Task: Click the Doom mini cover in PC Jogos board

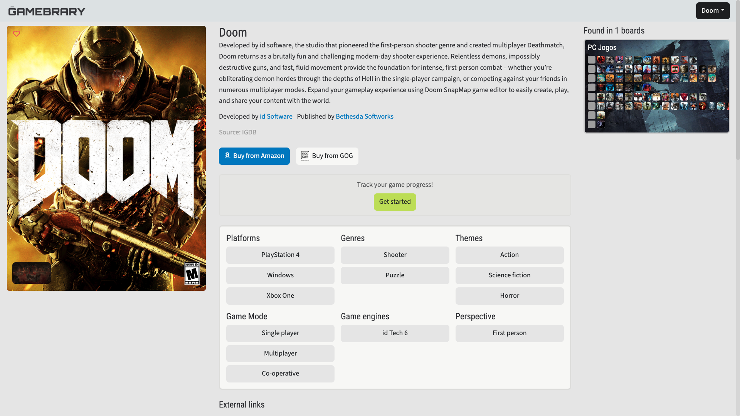Action: [x=675, y=69]
